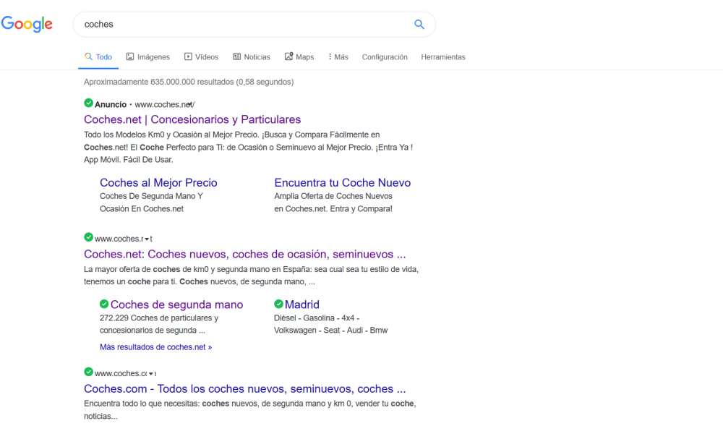Click 'Más resultados de coches.net' link

pos(155,347)
